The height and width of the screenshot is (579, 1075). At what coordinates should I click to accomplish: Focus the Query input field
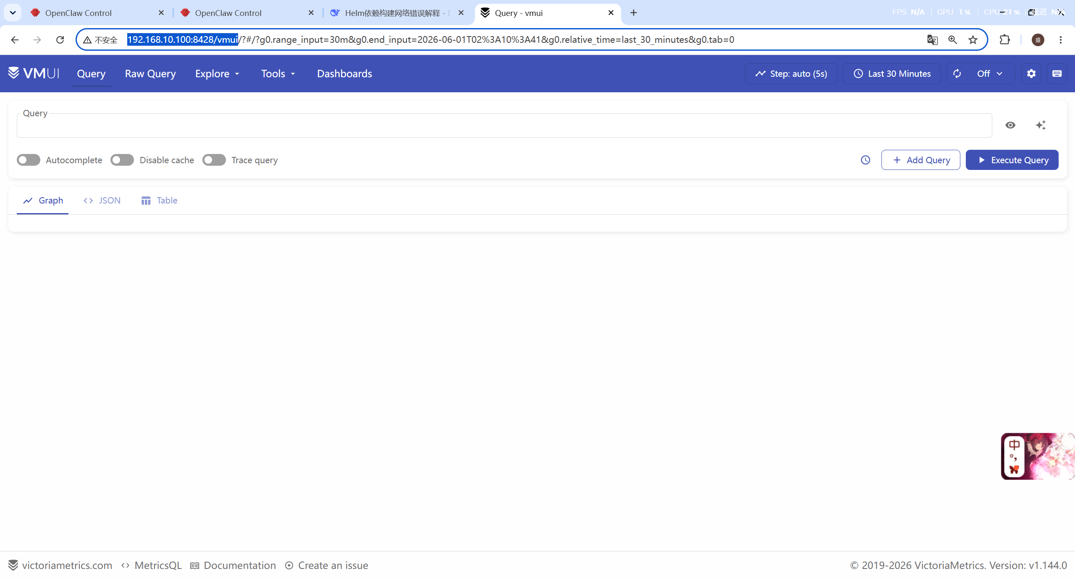[x=504, y=125]
